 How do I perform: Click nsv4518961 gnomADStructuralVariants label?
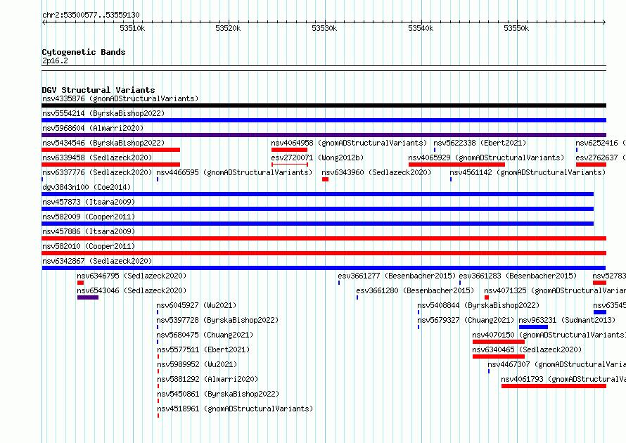(235, 409)
